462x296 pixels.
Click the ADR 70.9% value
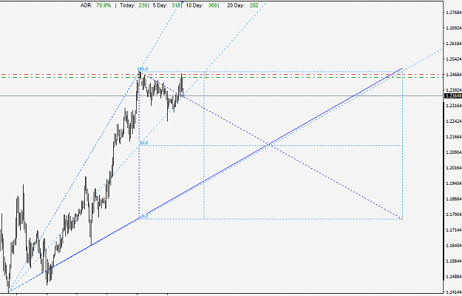pos(103,5)
